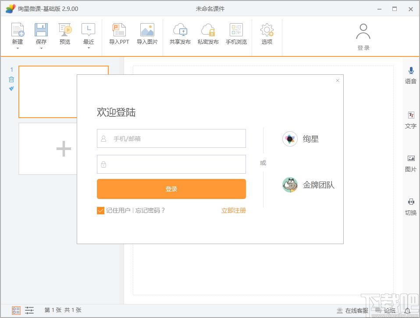Open 手机浏览 QR code view
The height and width of the screenshot is (318, 420).
click(x=236, y=33)
